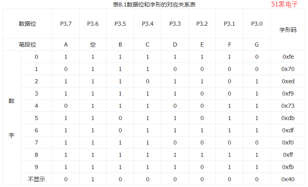
Task: Click the 笔段位 row label
Action: click(27, 45)
